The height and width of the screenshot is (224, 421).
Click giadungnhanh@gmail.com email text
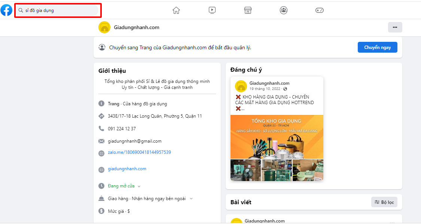click(x=135, y=141)
